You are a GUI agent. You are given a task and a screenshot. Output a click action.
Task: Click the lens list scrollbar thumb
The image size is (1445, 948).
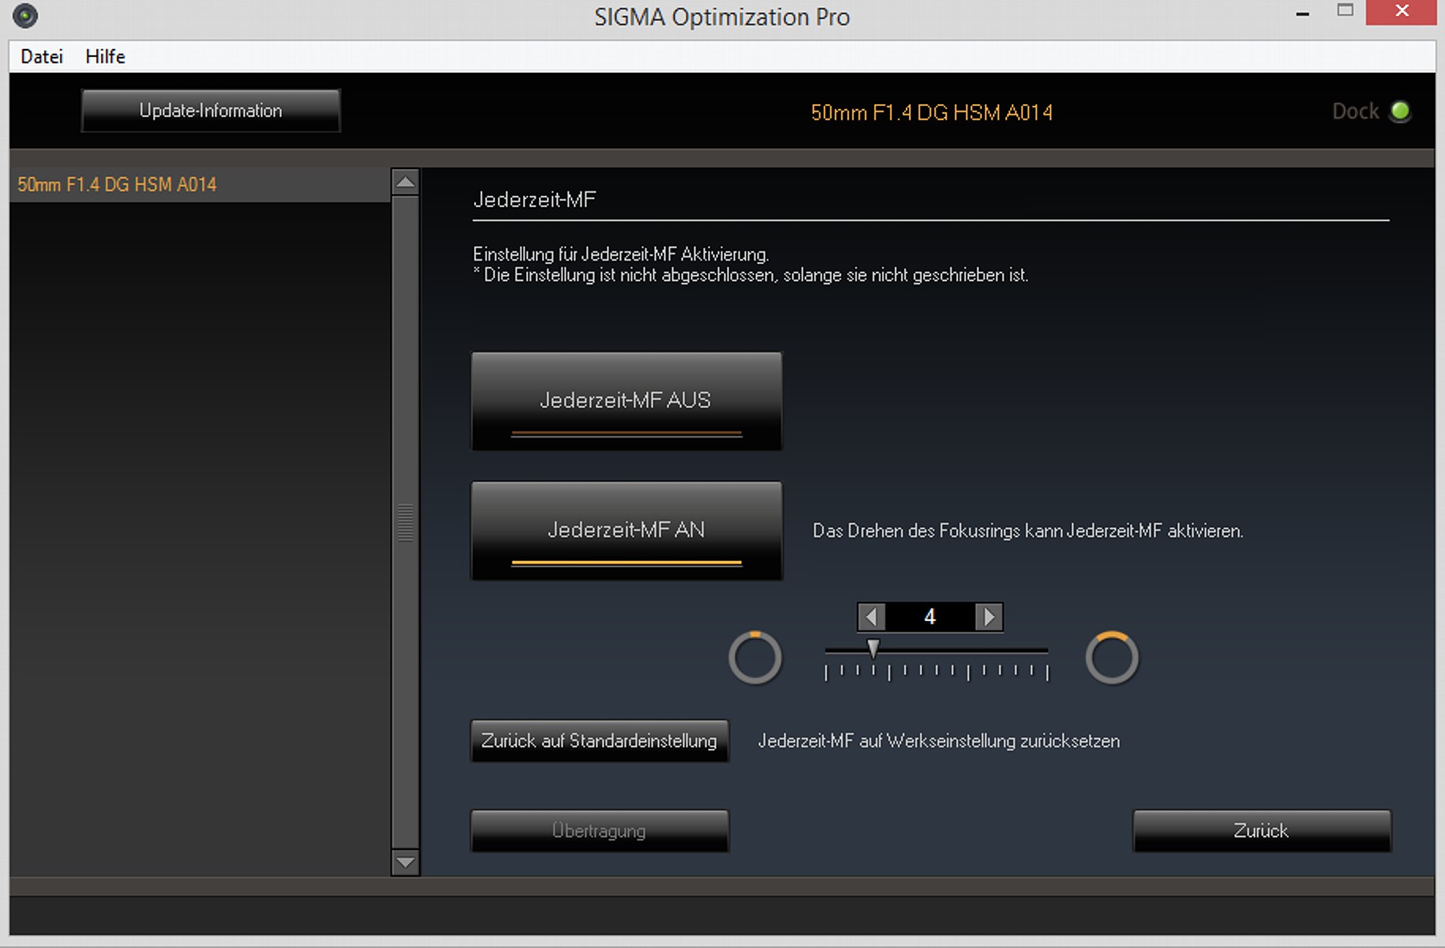tap(405, 522)
